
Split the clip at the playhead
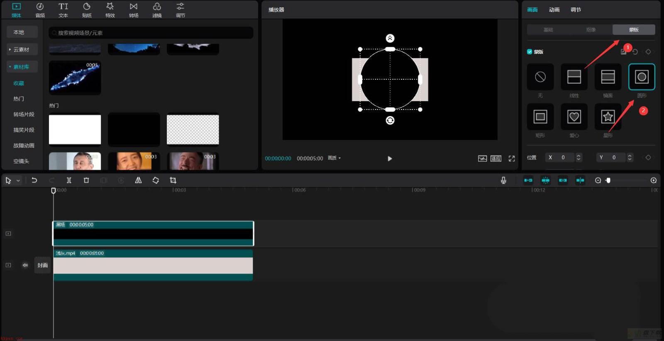(69, 180)
